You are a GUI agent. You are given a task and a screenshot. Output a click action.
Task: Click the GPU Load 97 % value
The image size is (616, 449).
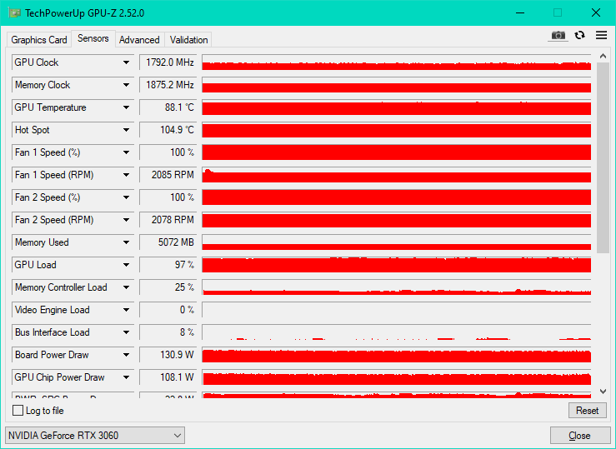point(168,265)
